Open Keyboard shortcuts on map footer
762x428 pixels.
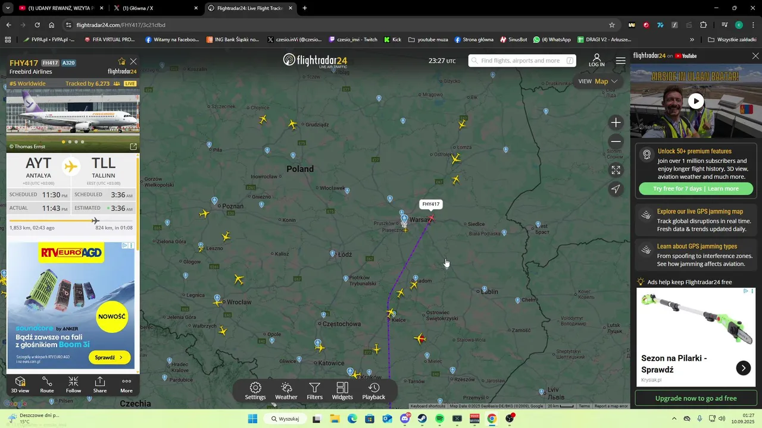[x=427, y=406]
